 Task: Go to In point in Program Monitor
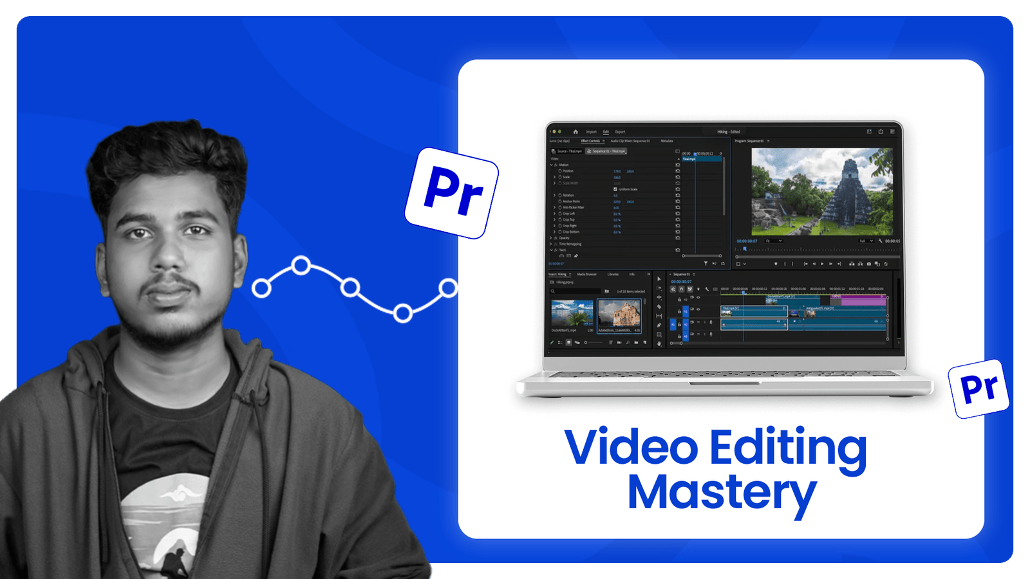(805, 264)
